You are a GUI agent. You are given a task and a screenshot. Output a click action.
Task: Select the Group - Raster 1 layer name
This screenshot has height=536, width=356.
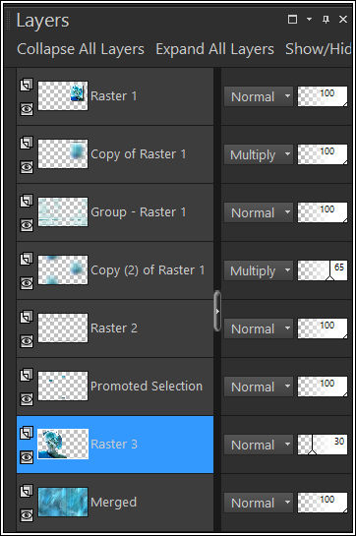click(139, 212)
